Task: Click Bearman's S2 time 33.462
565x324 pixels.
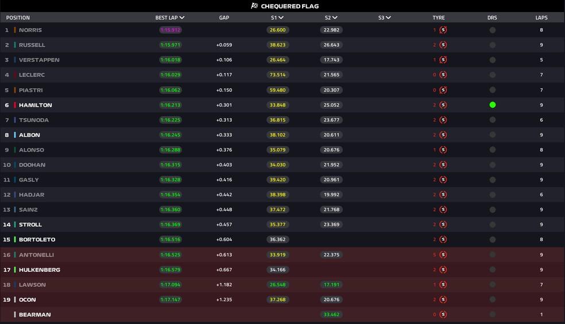Action: 331,314
